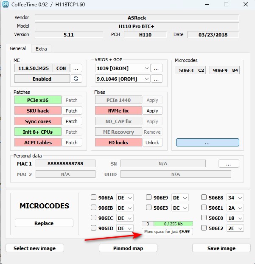Tick the 506E2 microcode checkbox
Image resolution: width=255 pixels, height=264 pixels.
204,228
